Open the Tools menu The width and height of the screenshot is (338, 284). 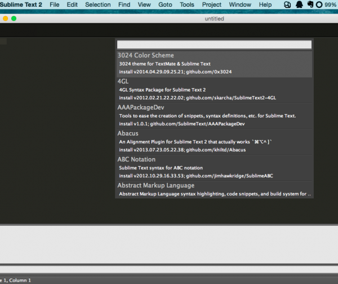(x=187, y=5)
